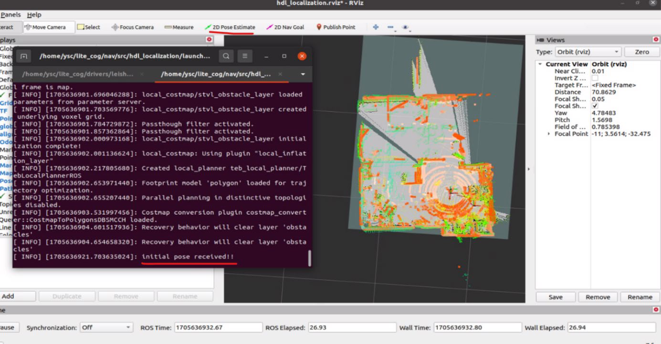
Task: Click the minus remove-tool icon
Action: point(390,27)
